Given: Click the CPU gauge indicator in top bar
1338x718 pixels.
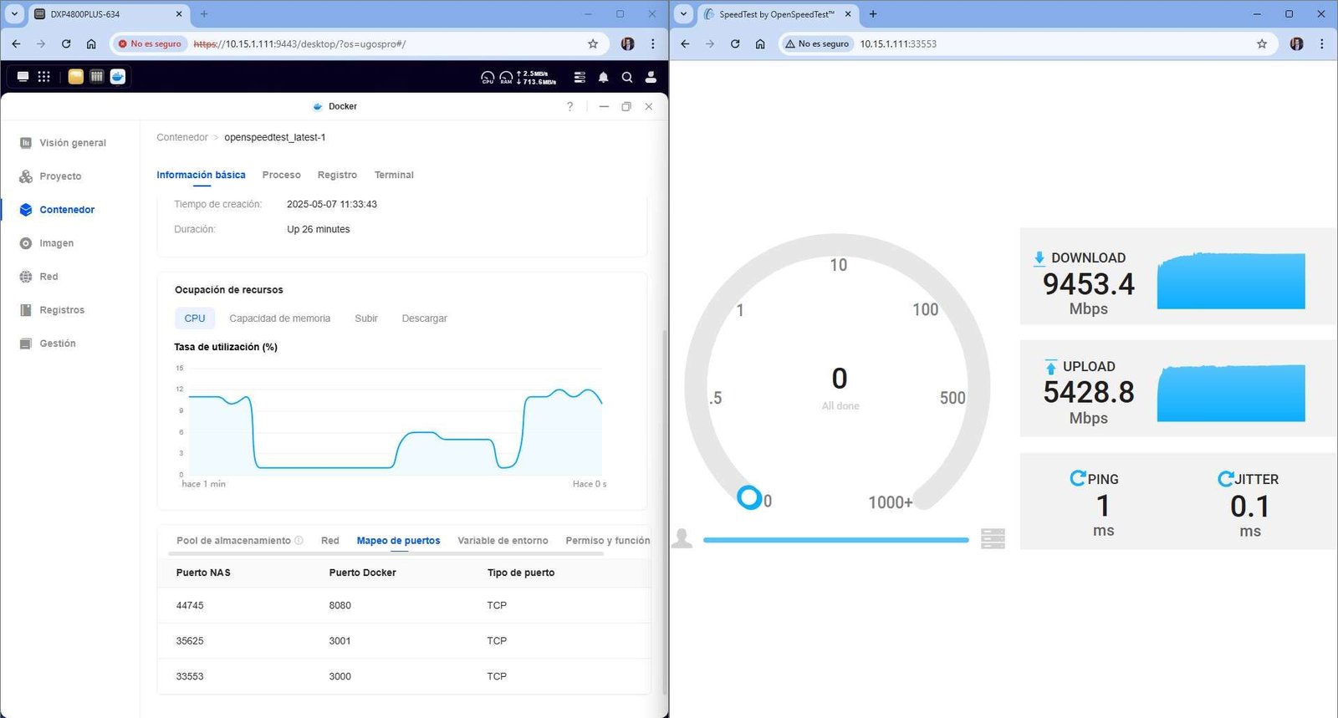Looking at the screenshot, I should (488, 78).
